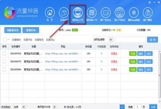Screen dimensions: 161x109
Task: Check the row for task SI01026775
Action: click(x=4, y=61)
